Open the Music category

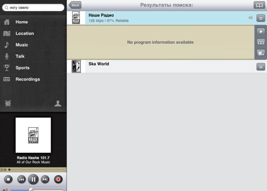33,45
